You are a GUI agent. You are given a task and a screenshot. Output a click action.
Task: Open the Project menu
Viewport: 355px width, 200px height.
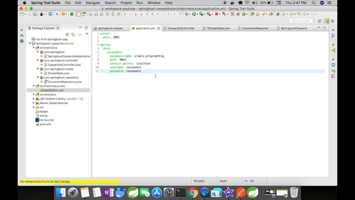pos(126,3)
